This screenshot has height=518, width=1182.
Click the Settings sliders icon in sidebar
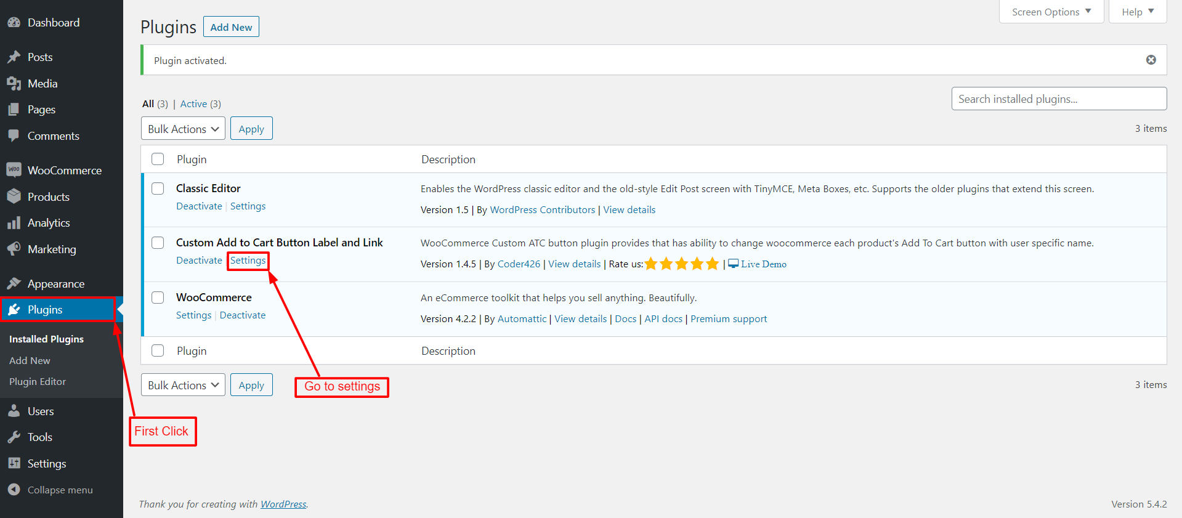(14, 463)
